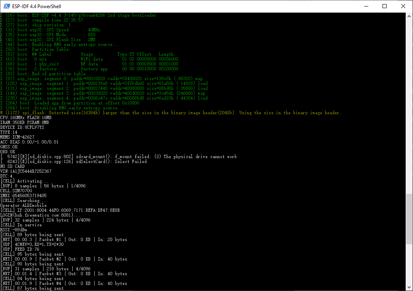Viewport: 413px width, 291px height.
Task: Click the PowerShell icon in title bar
Action: tap(7, 6)
